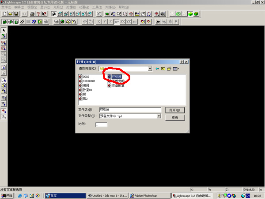Expand the file type dropdown (*.lp)
This screenshot has height=199, width=265.
pos(159,116)
